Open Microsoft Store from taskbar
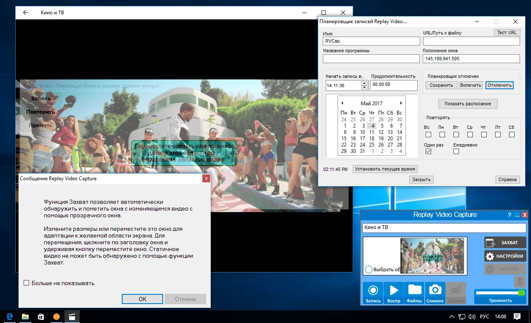Viewport: 531px width, 323px height. 41,316
